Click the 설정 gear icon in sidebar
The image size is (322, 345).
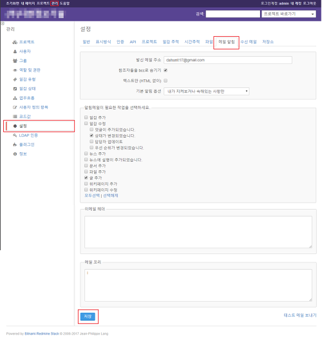[x=15, y=126]
